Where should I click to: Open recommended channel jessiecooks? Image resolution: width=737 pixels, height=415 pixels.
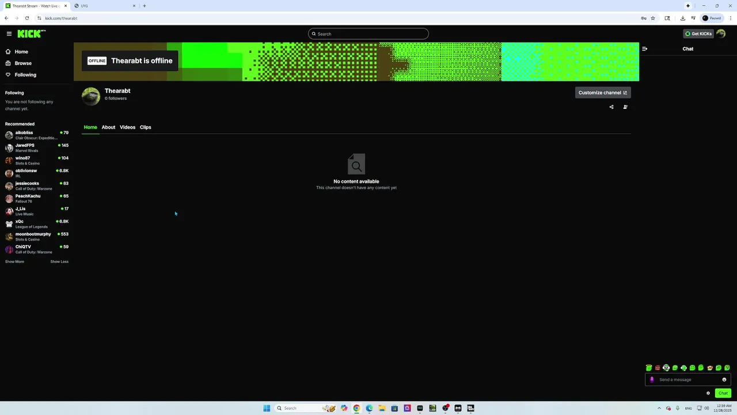(x=37, y=186)
